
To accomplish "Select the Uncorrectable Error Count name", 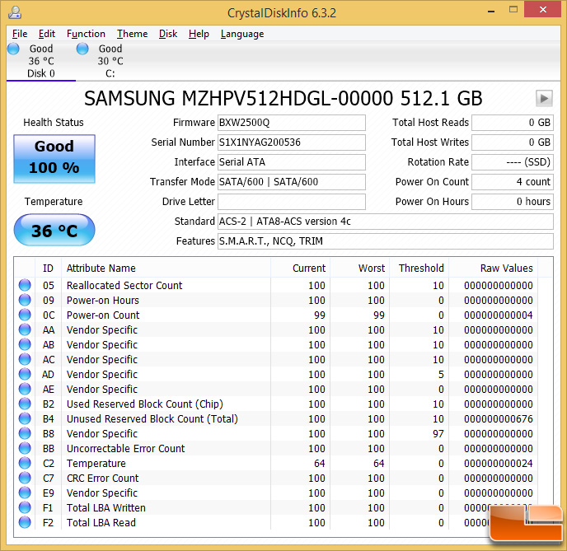I will tap(125, 448).
